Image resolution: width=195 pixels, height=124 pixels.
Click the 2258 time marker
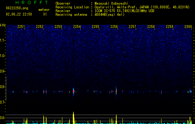pyautogui.click(x=151, y=27)
